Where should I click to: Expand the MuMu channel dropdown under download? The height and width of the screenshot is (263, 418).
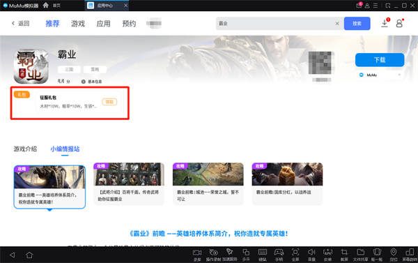[380, 75]
